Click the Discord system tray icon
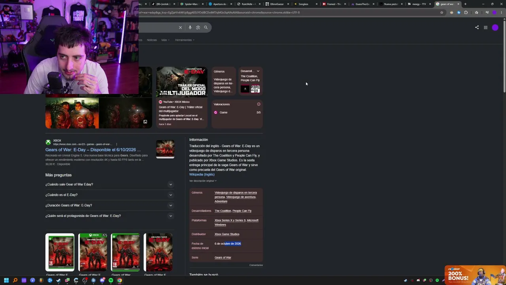 (418, 280)
